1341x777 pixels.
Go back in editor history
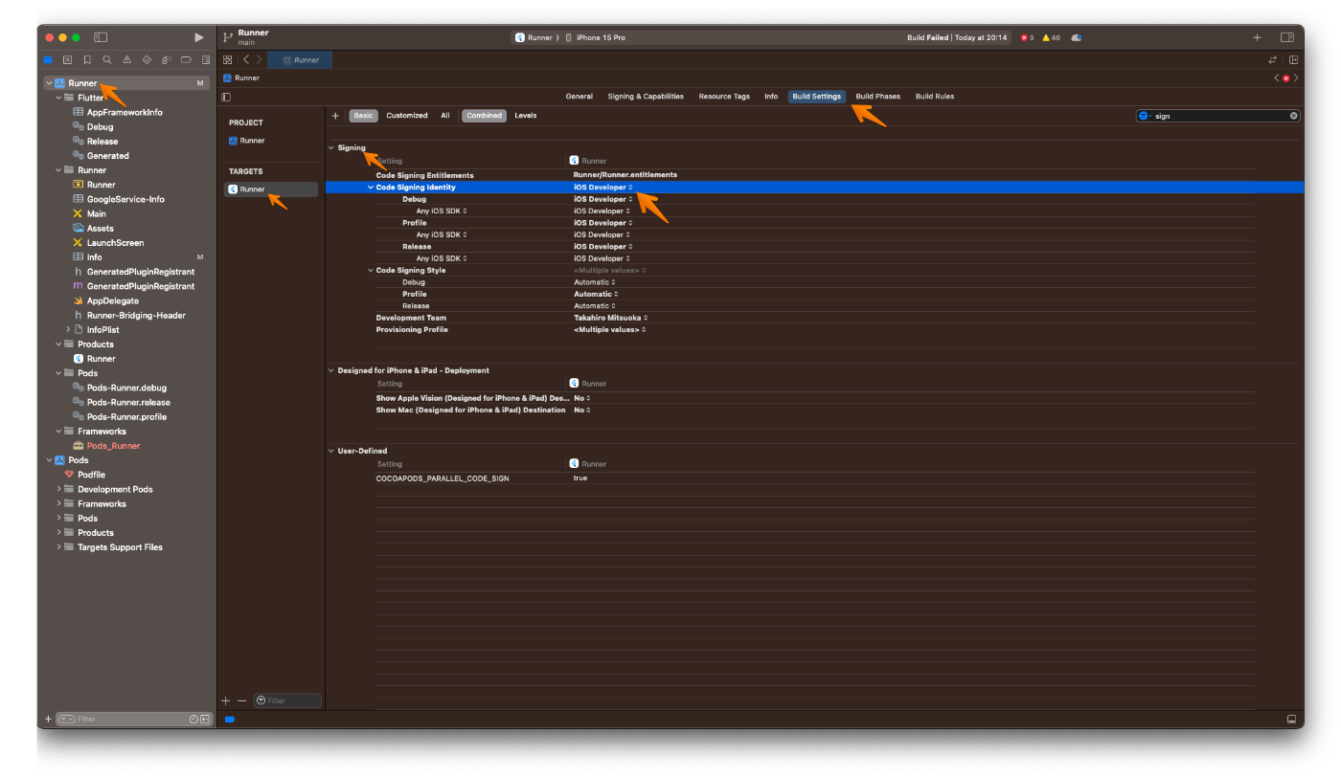click(245, 59)
